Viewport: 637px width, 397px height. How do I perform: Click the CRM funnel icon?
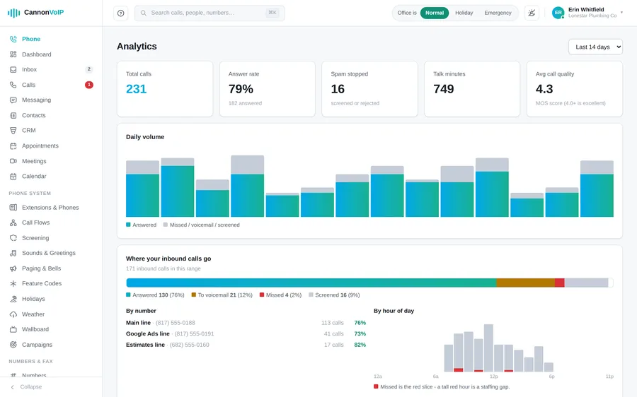13,130
